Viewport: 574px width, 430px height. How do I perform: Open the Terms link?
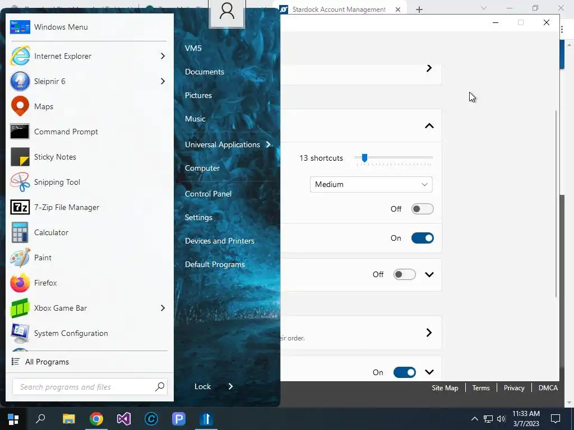[480, 388]
